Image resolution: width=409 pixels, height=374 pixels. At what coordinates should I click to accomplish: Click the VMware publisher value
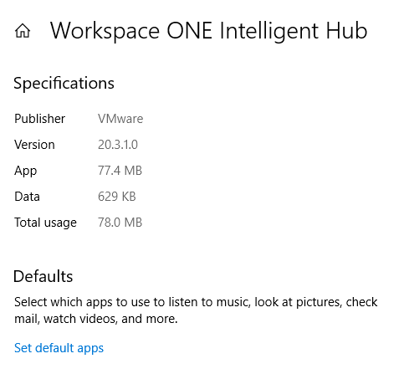(x=120, y=119)
